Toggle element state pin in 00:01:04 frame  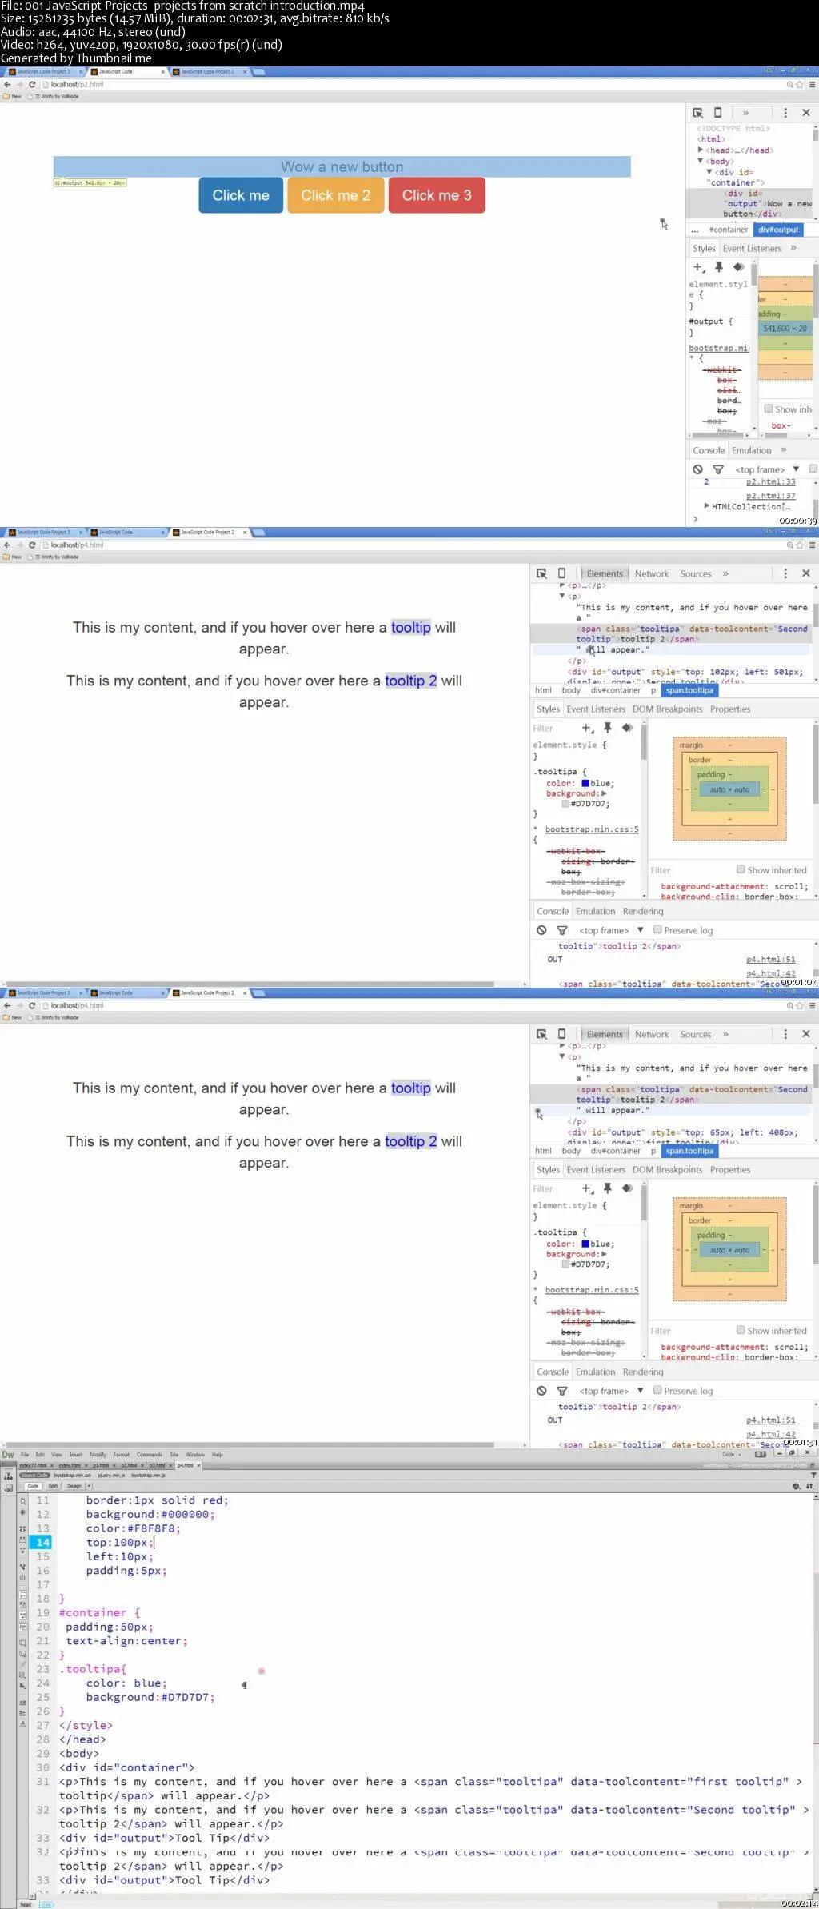(x=608, y=728)
